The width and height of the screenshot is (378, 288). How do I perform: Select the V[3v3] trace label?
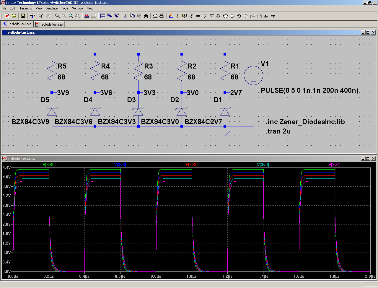(x=191, y=165)
